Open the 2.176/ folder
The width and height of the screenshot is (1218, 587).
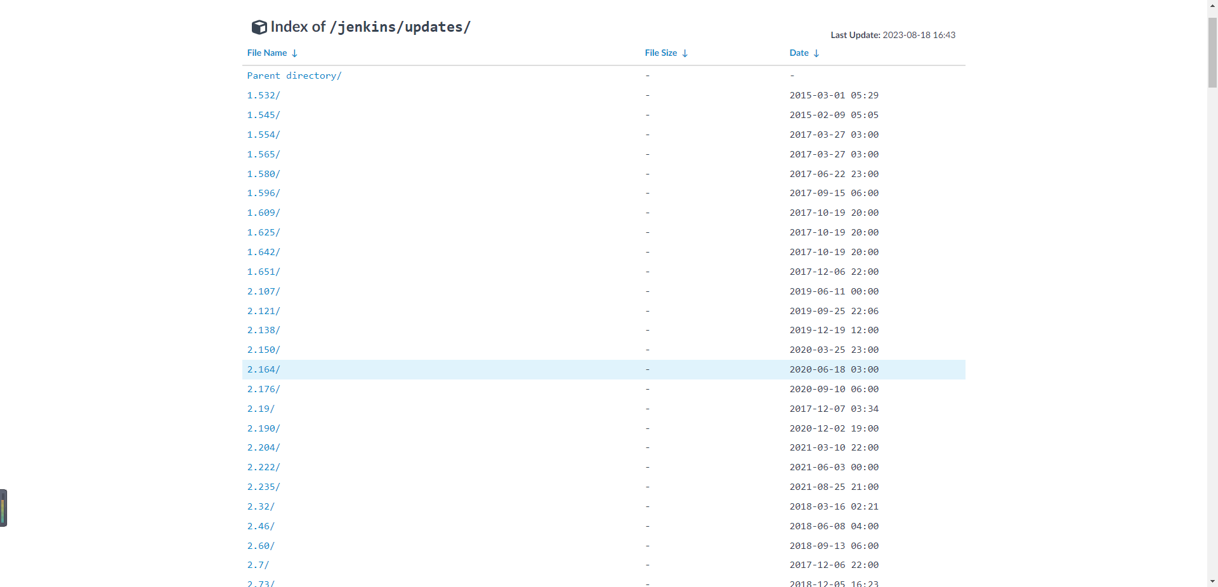click(264, 389)
